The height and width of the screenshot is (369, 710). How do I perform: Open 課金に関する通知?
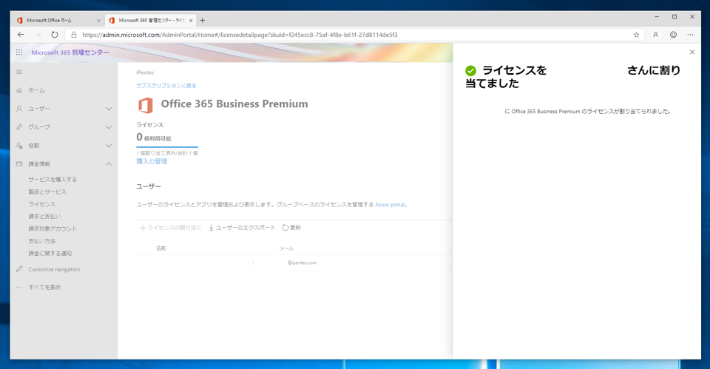tap(50, 253)
